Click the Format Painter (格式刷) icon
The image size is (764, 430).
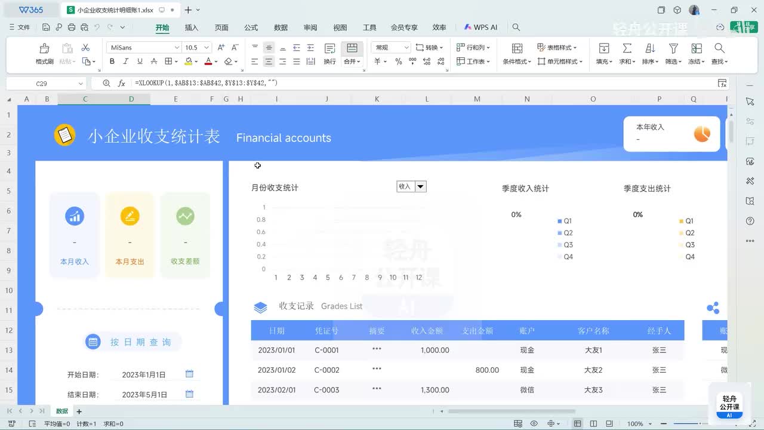[x=44, y=48]
